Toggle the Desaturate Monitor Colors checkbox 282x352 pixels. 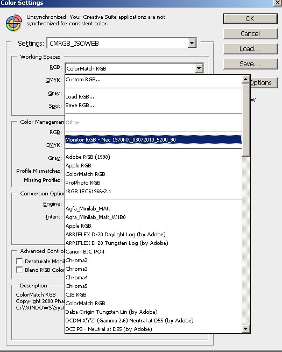point(19,261)
